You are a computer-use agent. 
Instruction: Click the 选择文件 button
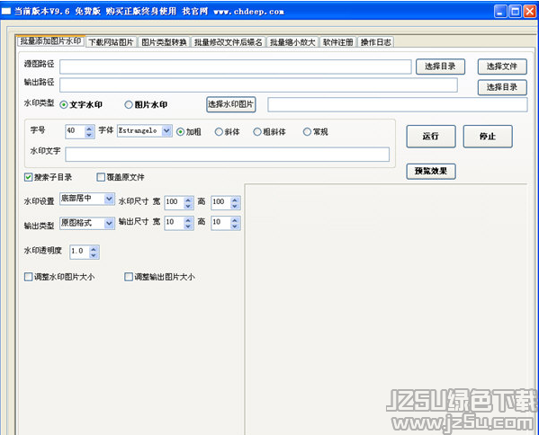pyautogui.click(x=502, y=67)
